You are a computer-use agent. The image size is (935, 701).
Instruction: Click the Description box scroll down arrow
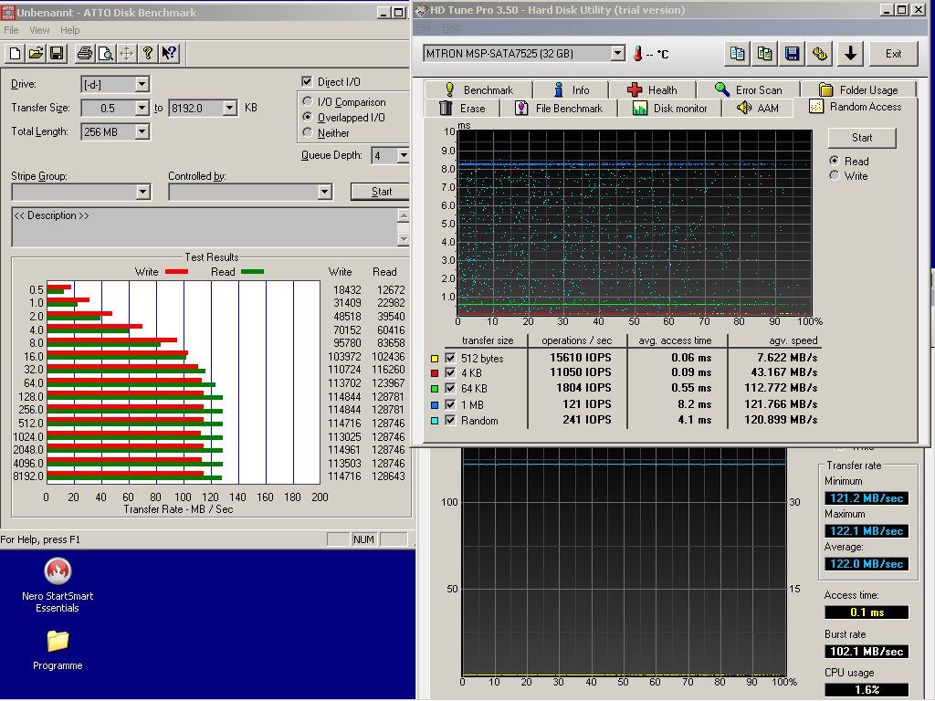[404, 240]
